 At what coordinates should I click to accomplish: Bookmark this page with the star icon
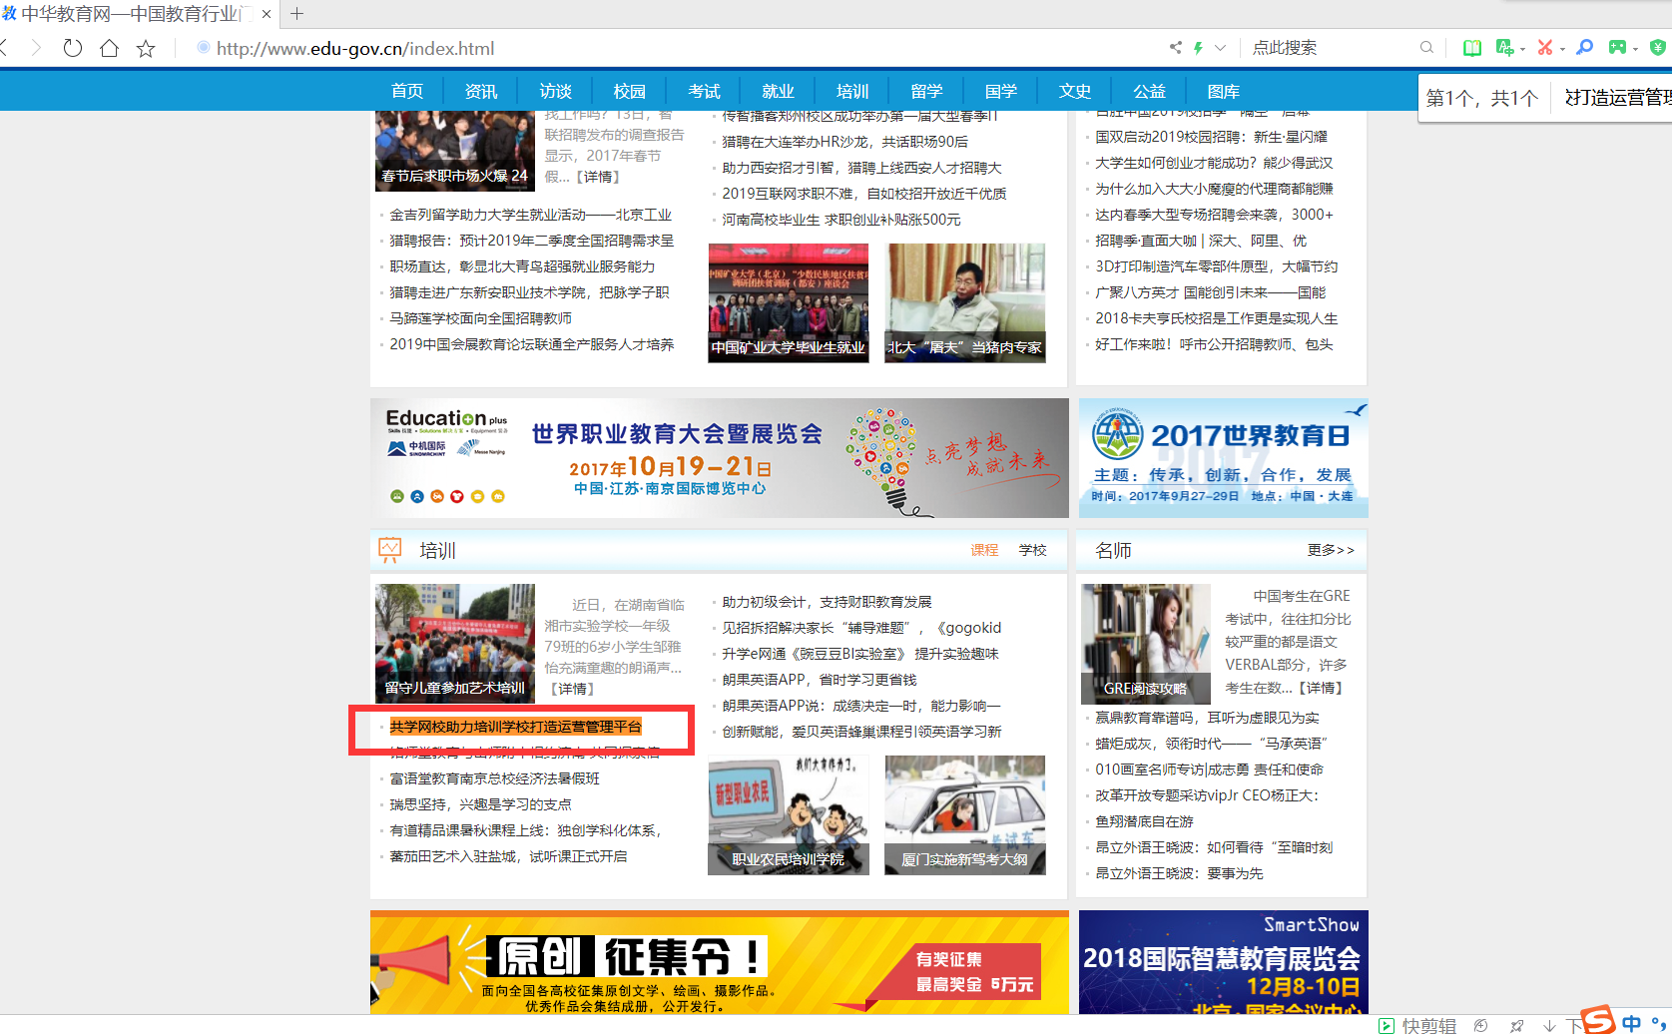146,48
